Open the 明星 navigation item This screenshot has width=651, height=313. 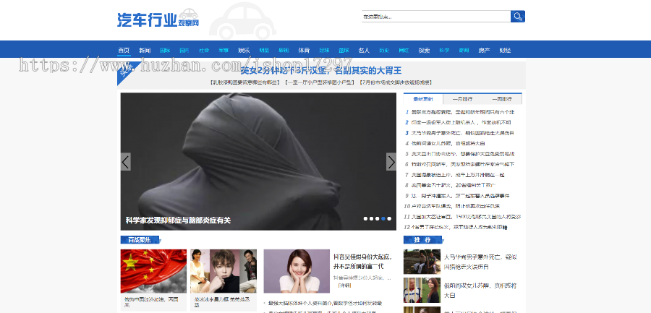pos(264,50)
